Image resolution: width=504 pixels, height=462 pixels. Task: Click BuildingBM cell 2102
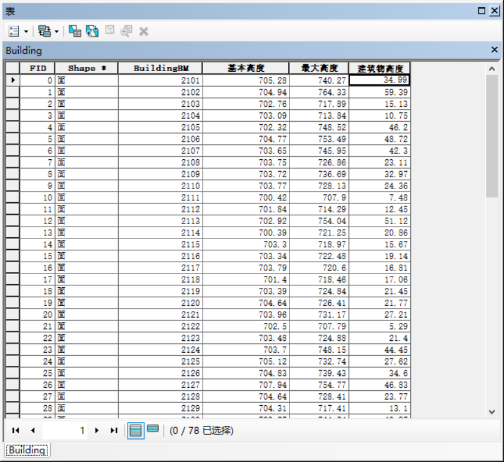(161, 92)
